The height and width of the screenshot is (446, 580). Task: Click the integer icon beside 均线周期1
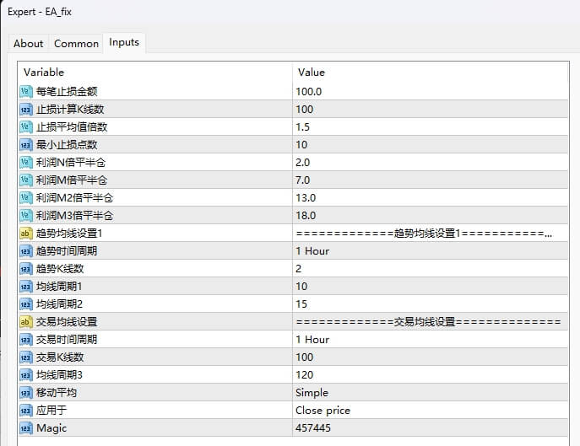click(x=26, y=287)
